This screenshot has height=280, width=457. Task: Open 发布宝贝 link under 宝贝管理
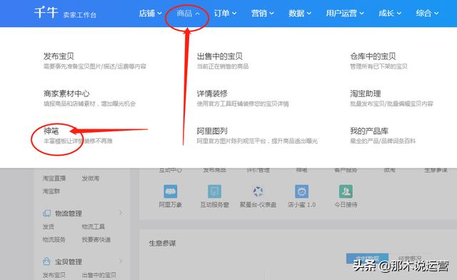[x=54, y=275]
